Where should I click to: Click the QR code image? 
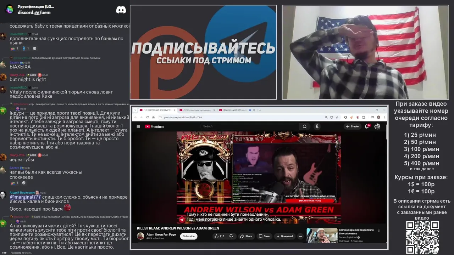tap(422, 238)
